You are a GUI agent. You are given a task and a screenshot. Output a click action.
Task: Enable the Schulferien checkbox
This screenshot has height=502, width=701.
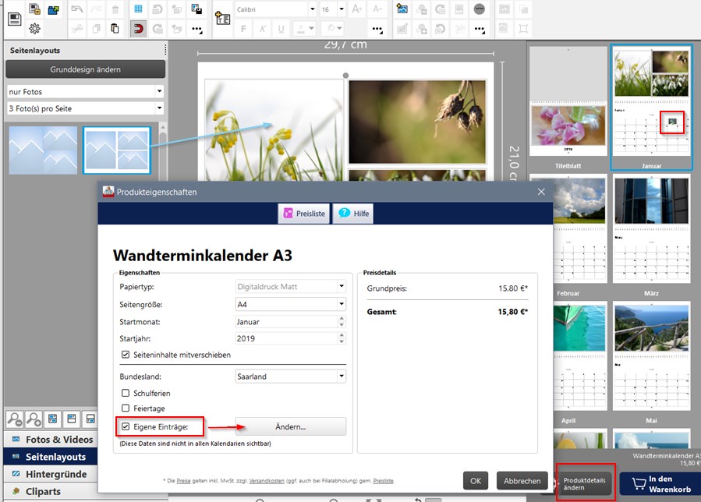[x=126, y=393]
